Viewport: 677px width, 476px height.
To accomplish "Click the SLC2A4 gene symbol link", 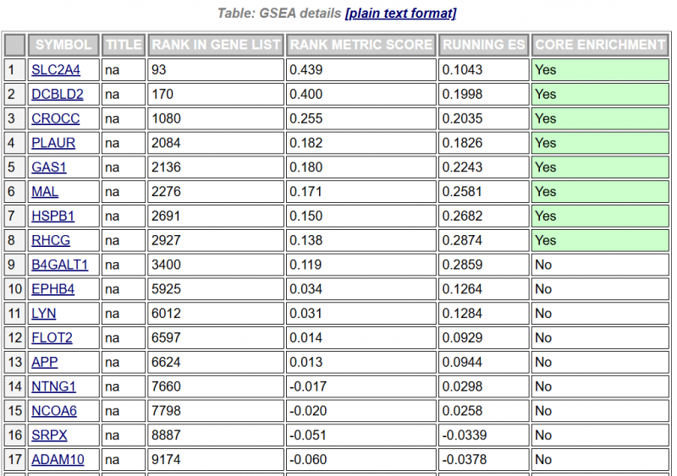I will (56, 70).
